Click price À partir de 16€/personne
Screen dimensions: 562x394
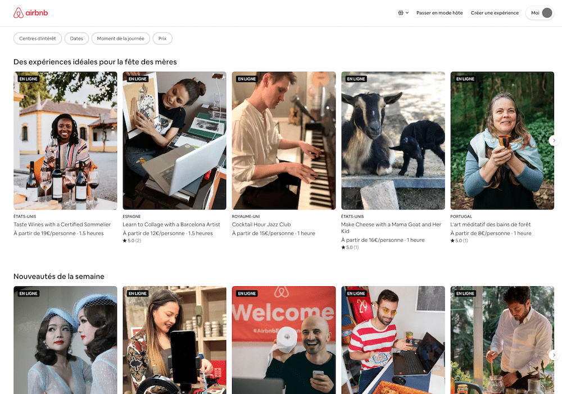point(372,240)
